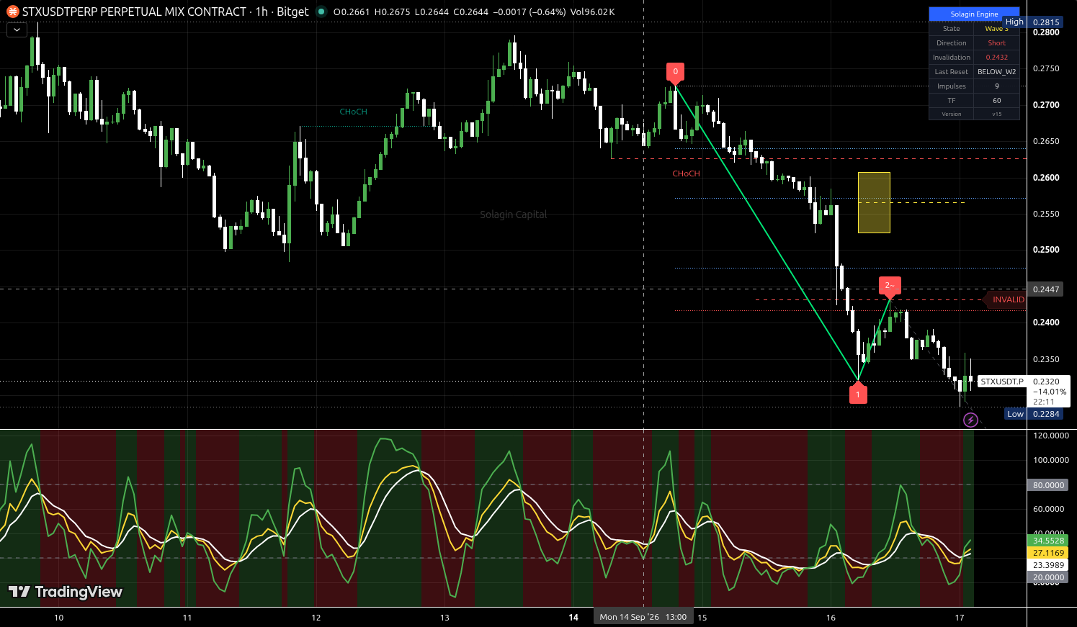Viewport: 1077px width, 627px height.
Task: Click the TF label in the table
Action: pyautogui.click(x=952, y=101)
